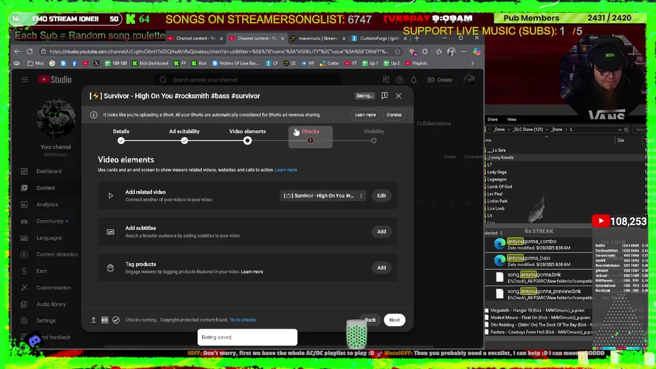Click the send feedback icon in upload dialog header

pyautogui.click(x=384, y=96)
